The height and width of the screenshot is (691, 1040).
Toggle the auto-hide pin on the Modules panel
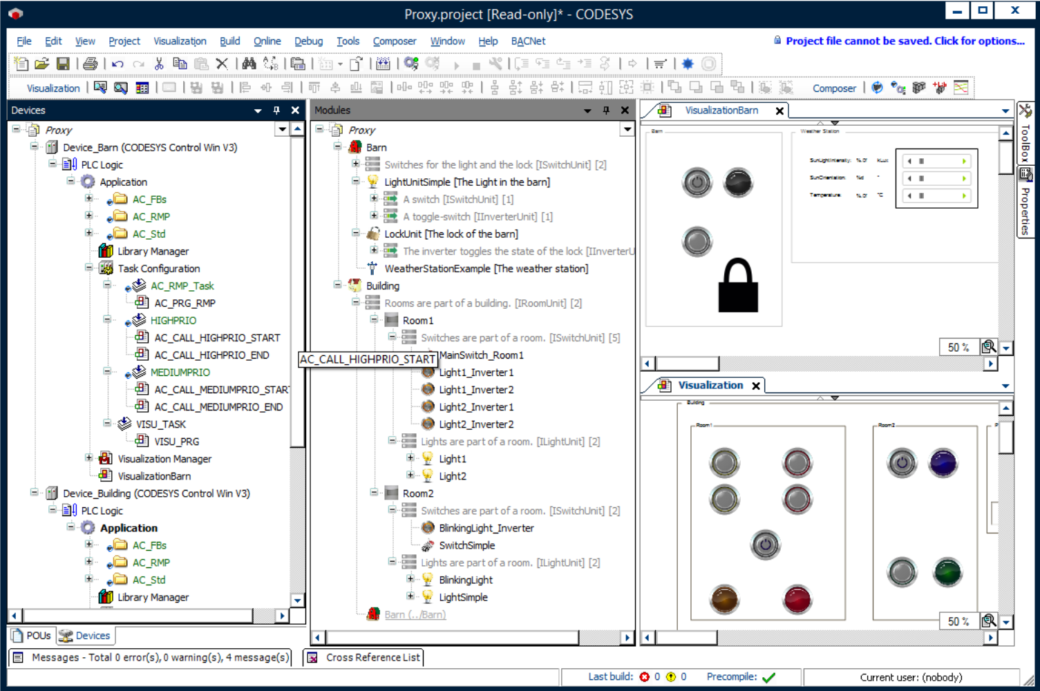(x=606, y=111)
